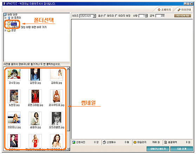Click the thumbnail list scroll-up arrow
The width and height of the screenshot is (196, 154).
coord(68,69)
